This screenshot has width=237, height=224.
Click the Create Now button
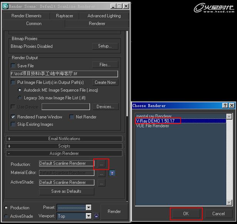pos(105,82)
